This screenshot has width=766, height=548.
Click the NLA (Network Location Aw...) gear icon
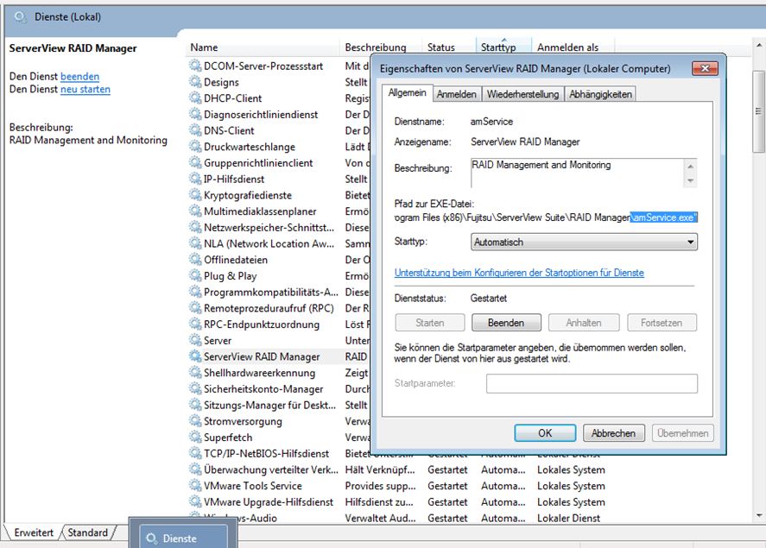pyautogui.click(x=195, y=243)
